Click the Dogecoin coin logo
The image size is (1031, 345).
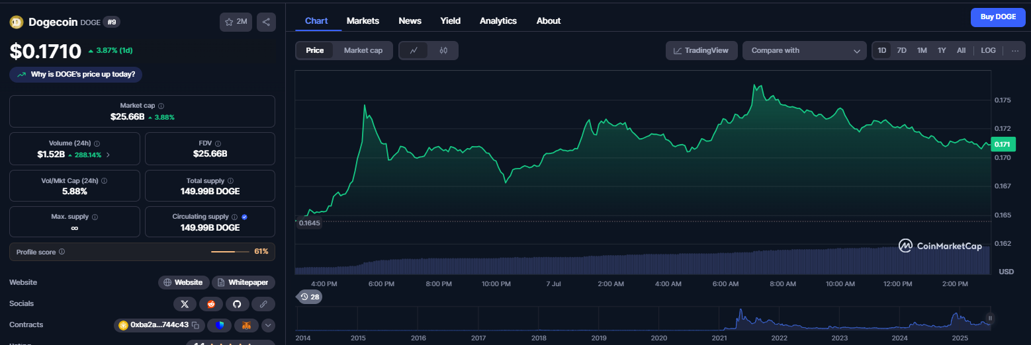(16, 22)
